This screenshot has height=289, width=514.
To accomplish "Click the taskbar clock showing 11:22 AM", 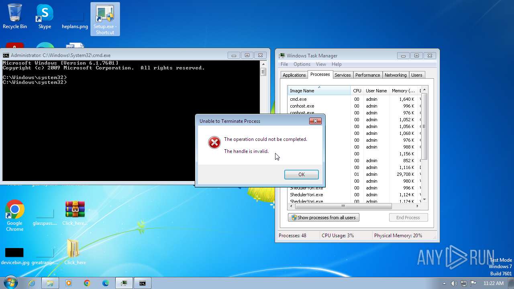I will 493,283.
